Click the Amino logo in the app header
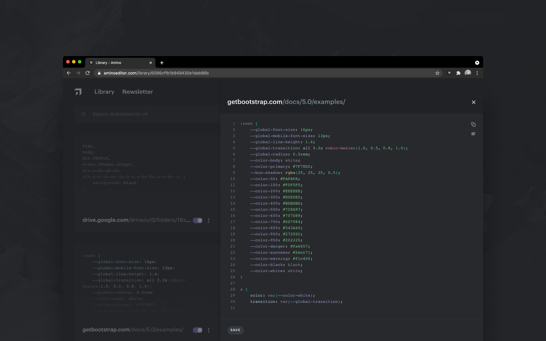The width and height of the screenshot is (546, 341). click(x=78, y=92)
